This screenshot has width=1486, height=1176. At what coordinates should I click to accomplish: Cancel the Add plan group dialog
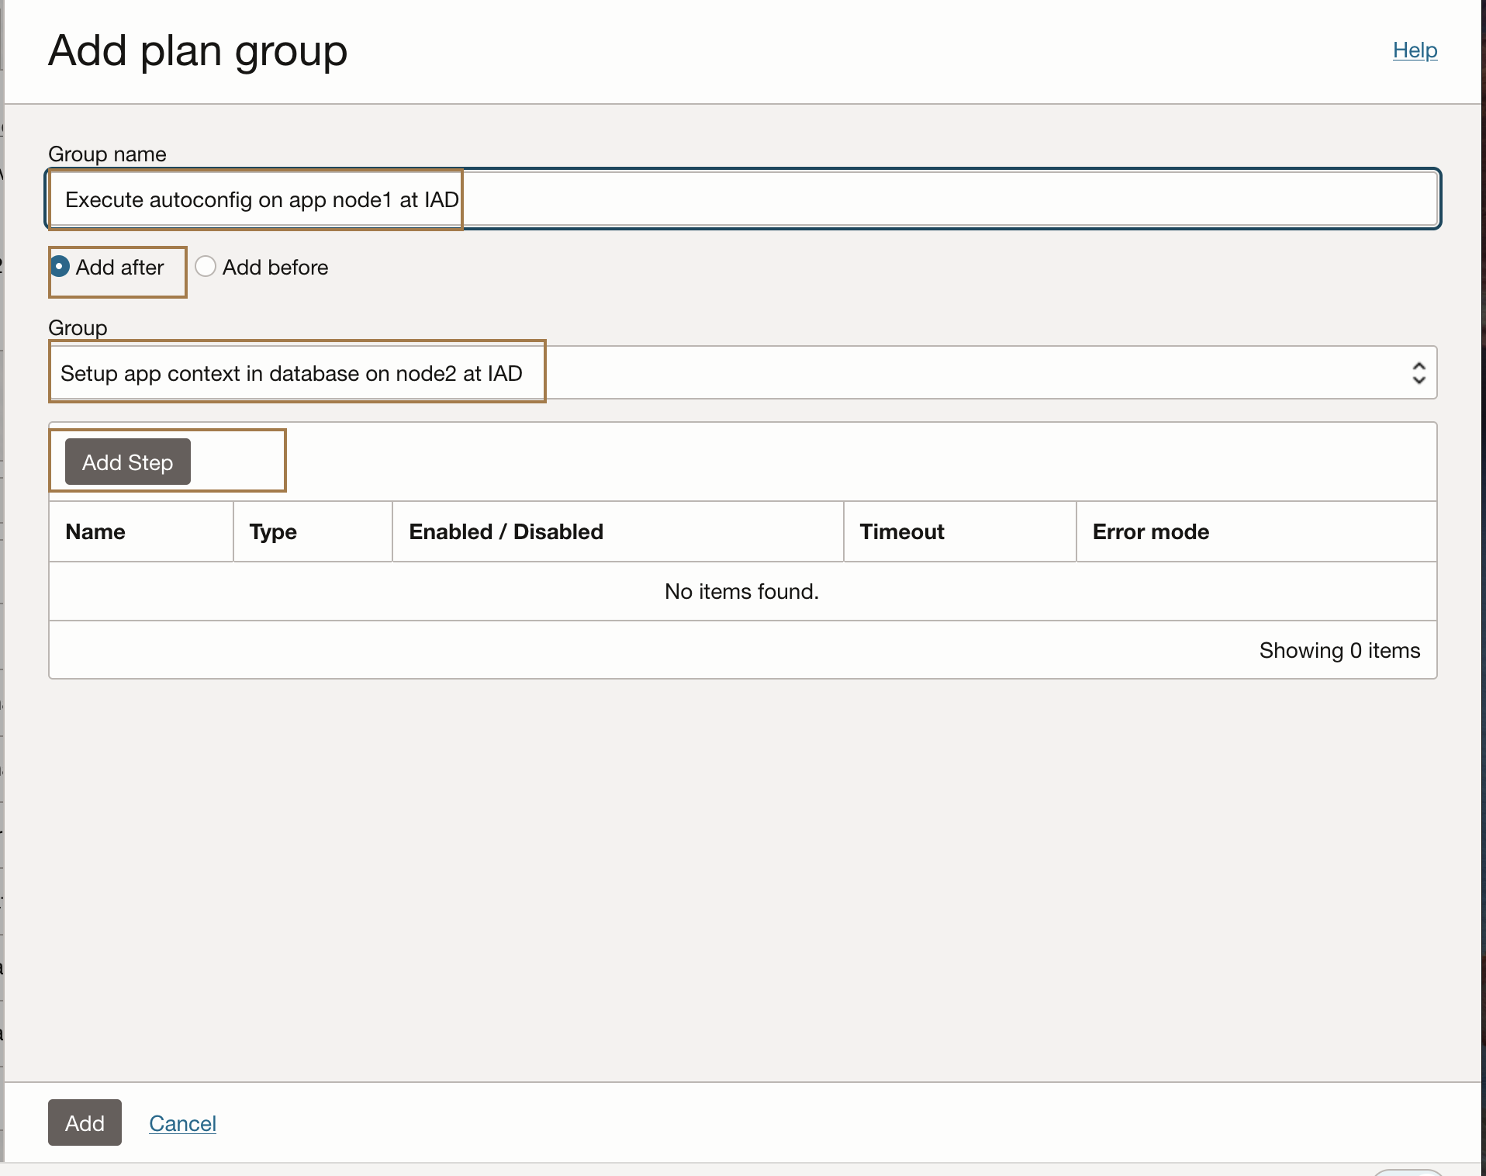coord(182,1123)
